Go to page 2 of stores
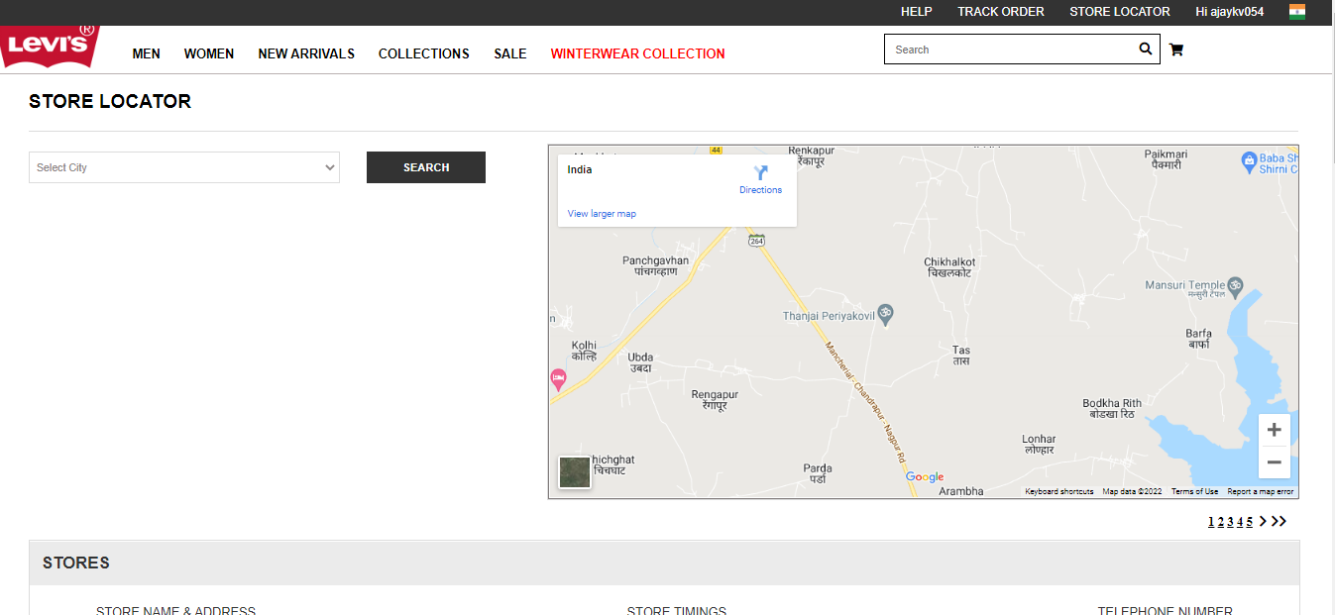 1221,522
